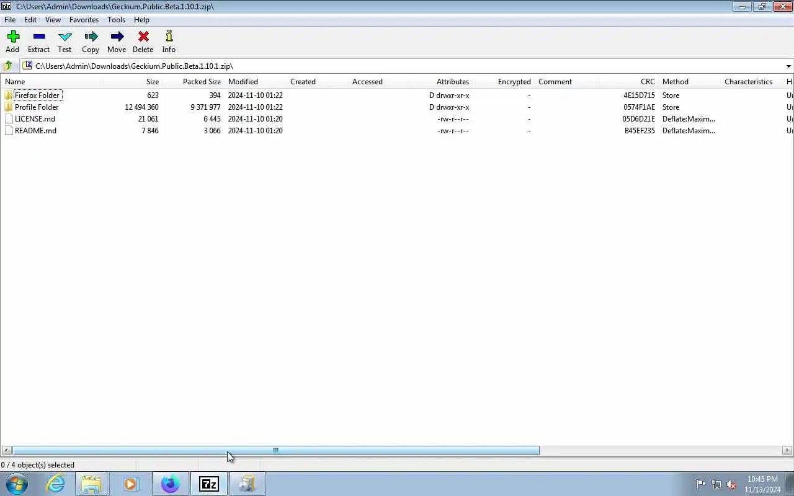Open Action Center flag tray icon
Screen dimensions: 794x496
[700, 484]
